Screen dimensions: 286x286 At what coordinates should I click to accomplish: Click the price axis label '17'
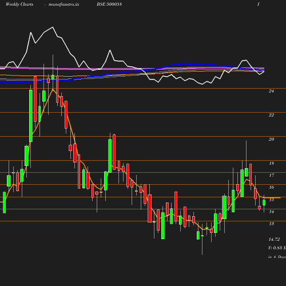click(272, 175)
